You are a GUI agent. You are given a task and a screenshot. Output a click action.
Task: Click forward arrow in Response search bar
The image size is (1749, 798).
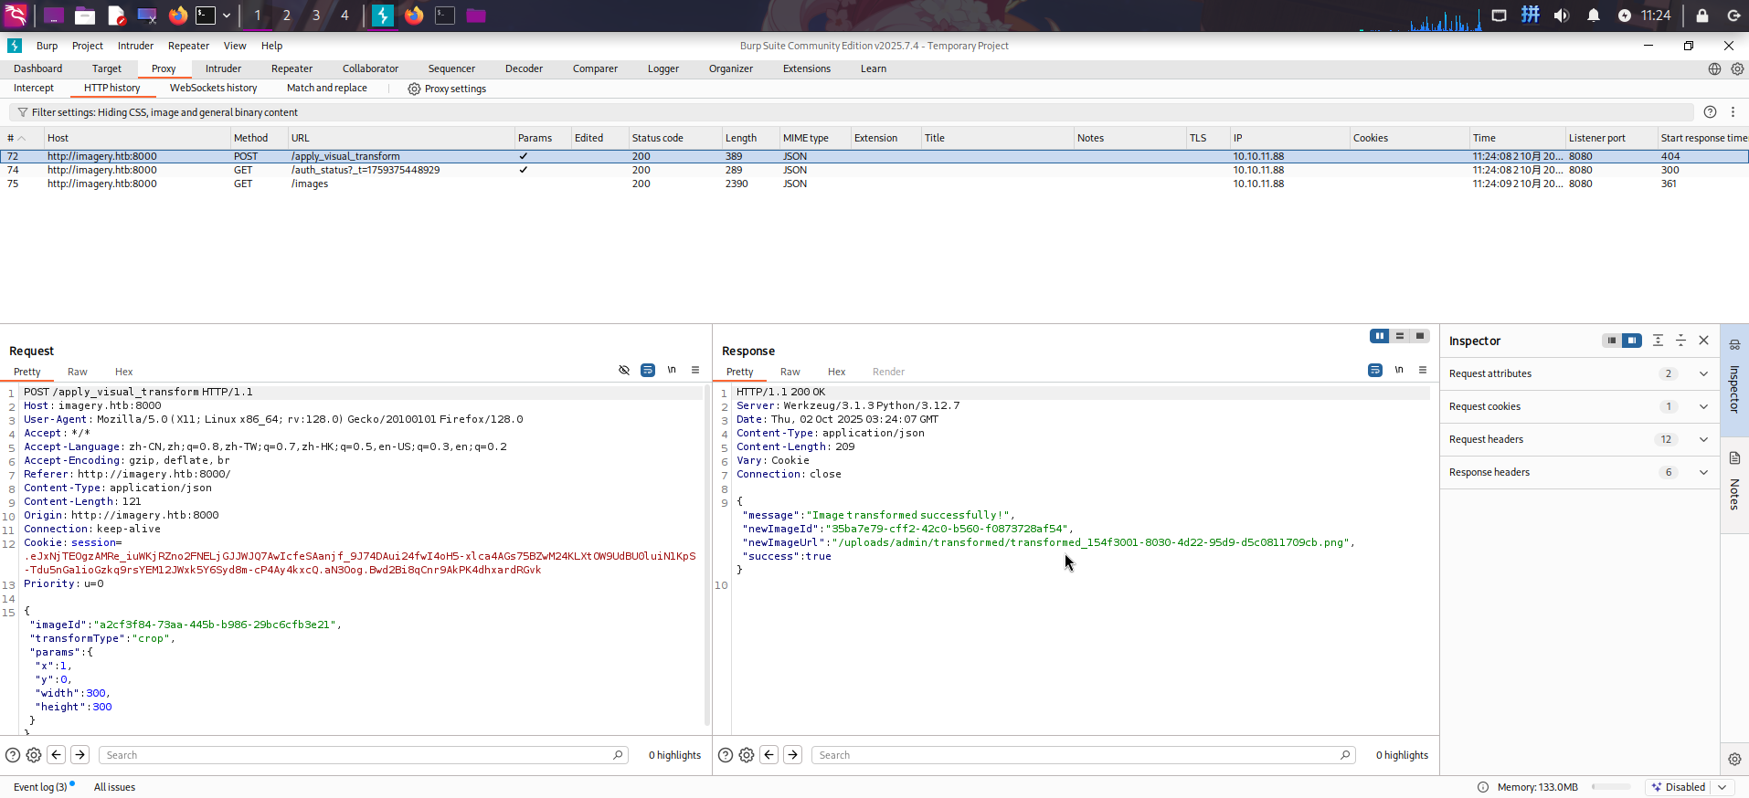click(x=792, y=755)
